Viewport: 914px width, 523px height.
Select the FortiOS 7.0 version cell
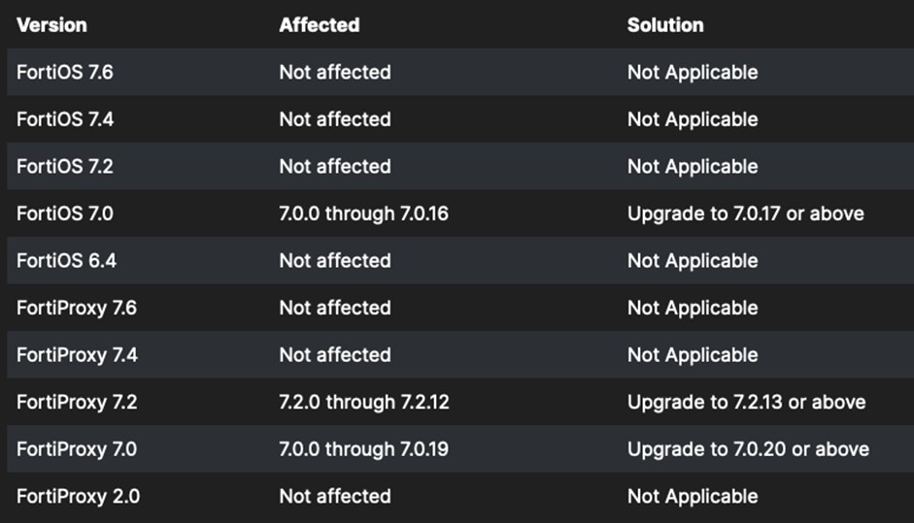(65, 213)
